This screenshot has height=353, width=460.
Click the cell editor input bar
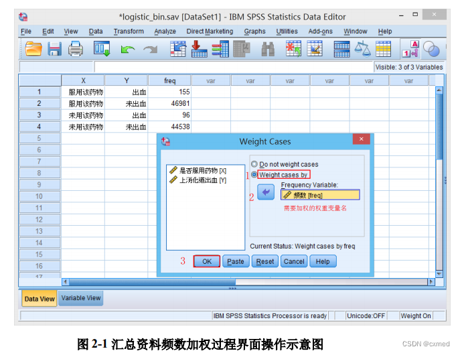[x=234, y=67]
